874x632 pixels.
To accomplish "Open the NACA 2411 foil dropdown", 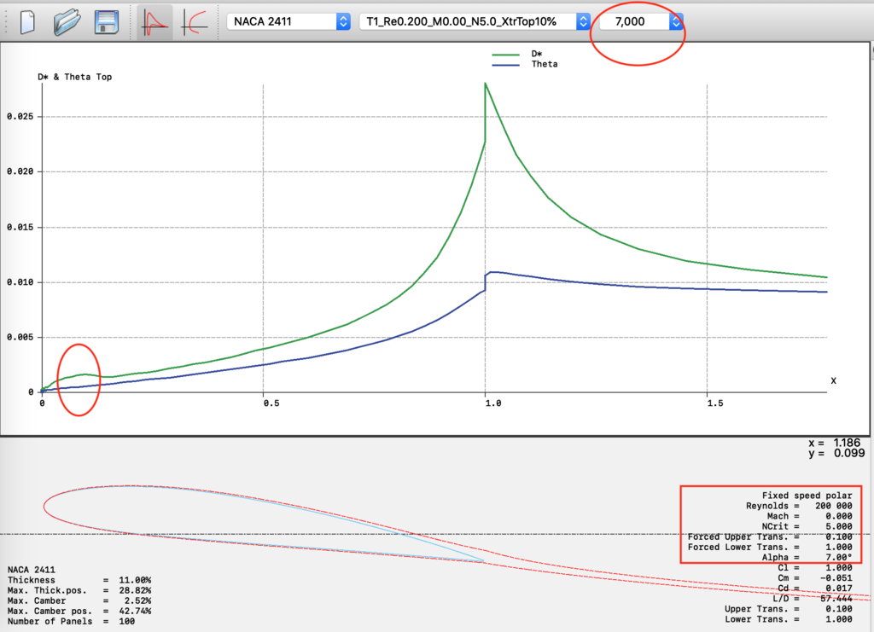I will pos(288,21).
